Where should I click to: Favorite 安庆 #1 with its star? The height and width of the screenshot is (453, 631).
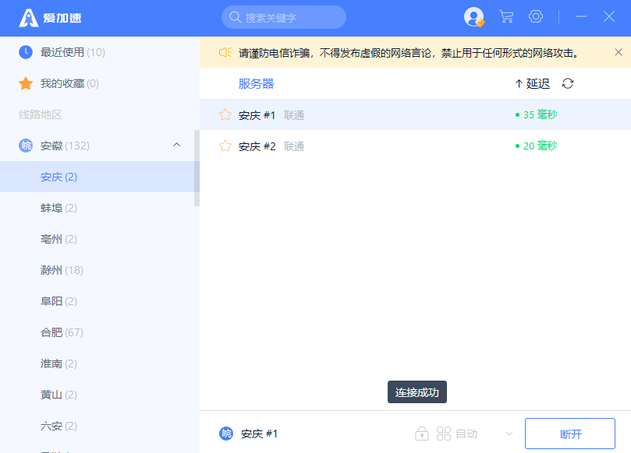[225, 115]
